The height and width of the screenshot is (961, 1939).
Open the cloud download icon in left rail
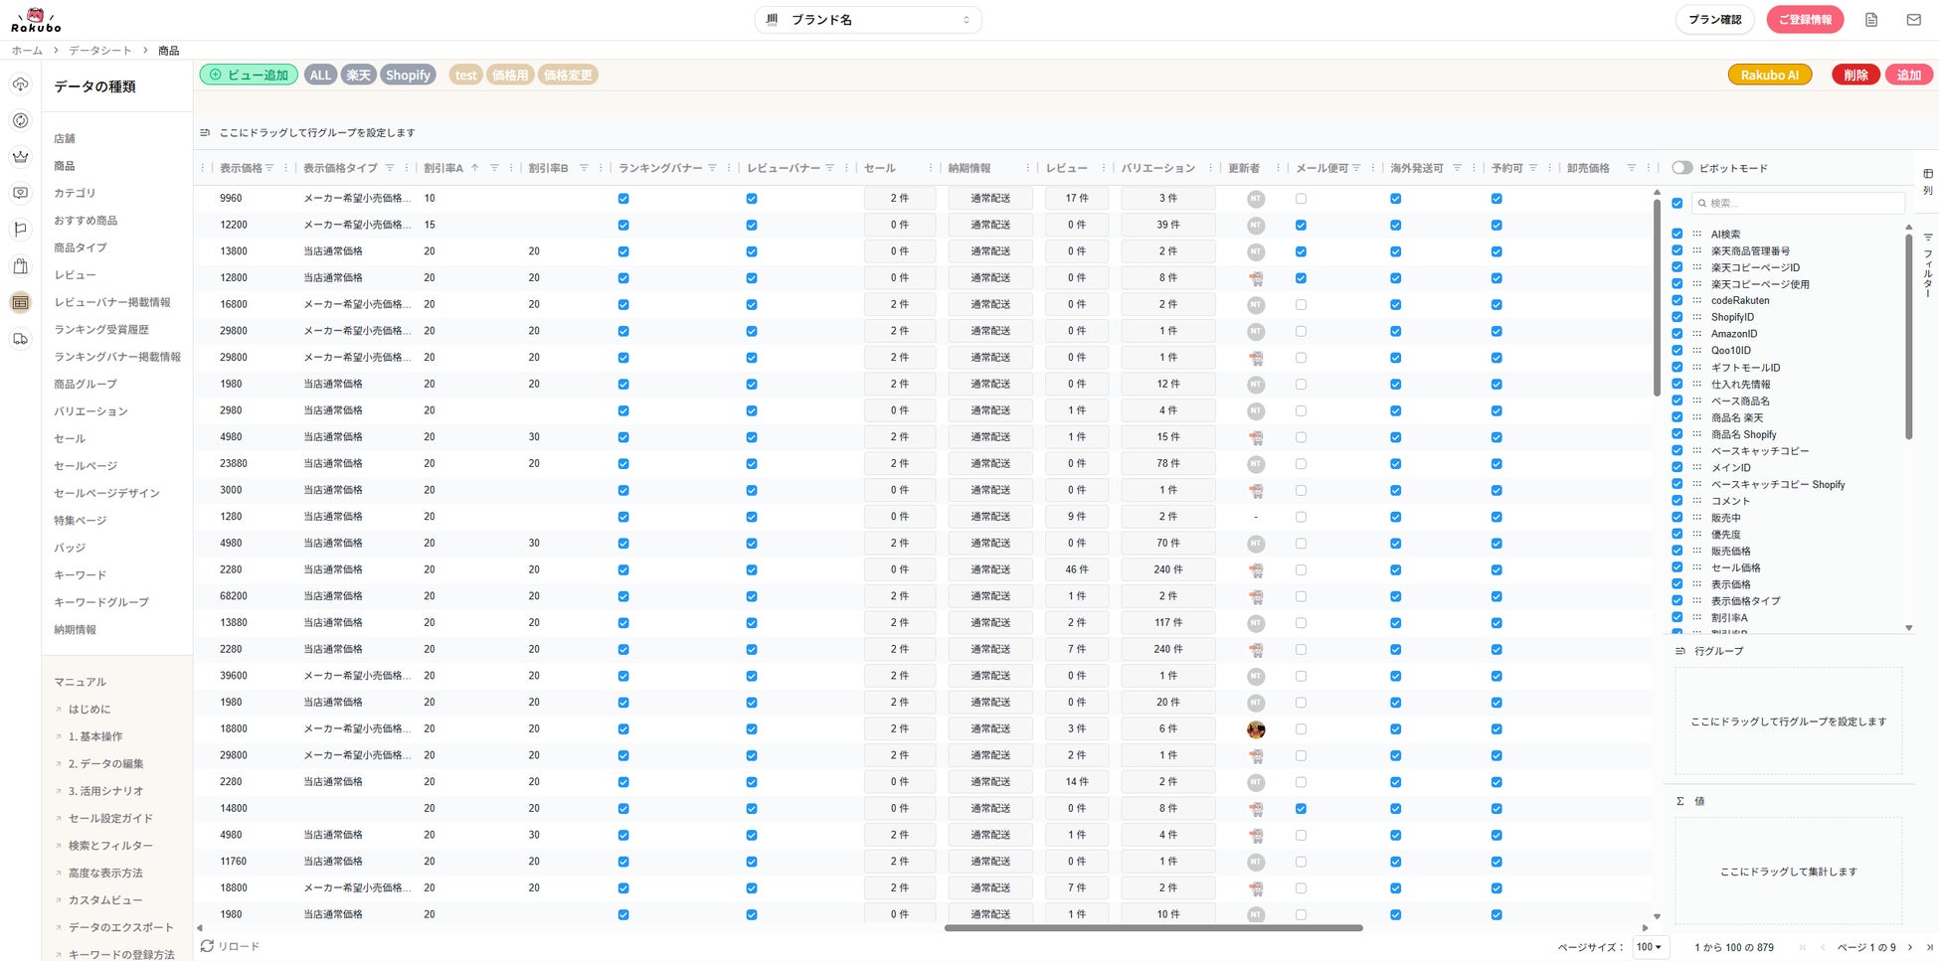(20, 84)
